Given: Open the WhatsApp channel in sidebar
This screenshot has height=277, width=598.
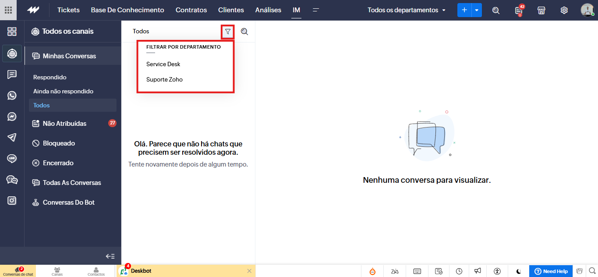Looking at the screenshot, I should coord(12,96).
